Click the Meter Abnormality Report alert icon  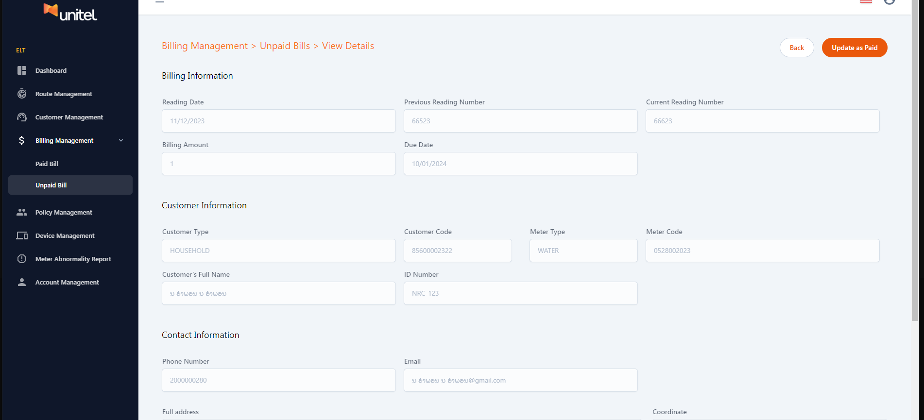(x=22, y=259)
